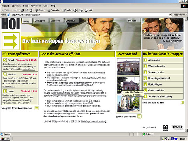
Task: Click the page scrollbar up arrow
Action: point(186,19)
